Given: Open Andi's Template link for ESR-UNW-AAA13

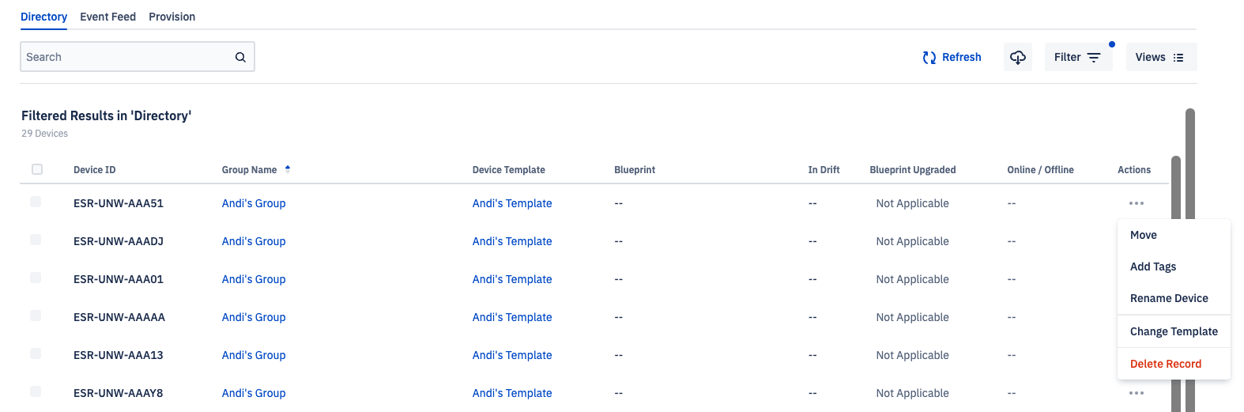Looking at the screenshot, I should [x=512, y=355].
